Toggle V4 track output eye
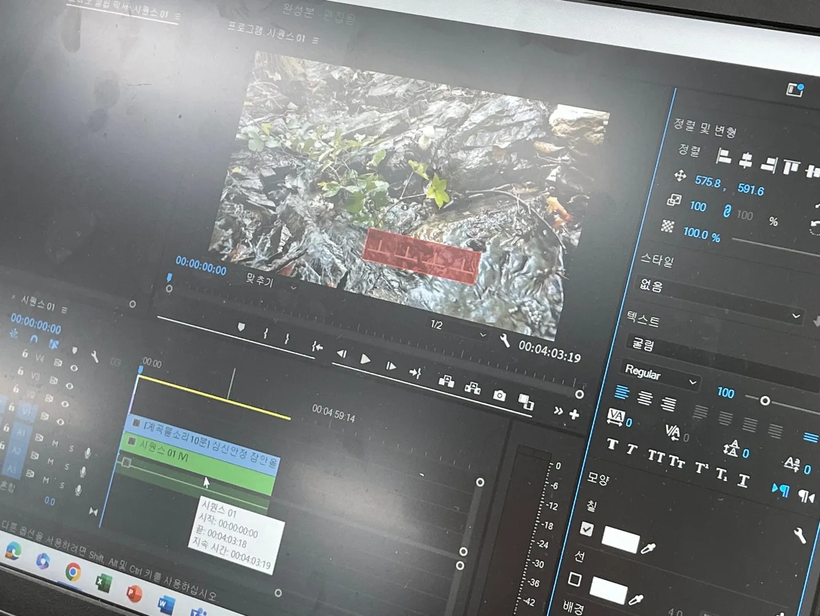The height and width of the screenshot is (616, 820). 74,368
